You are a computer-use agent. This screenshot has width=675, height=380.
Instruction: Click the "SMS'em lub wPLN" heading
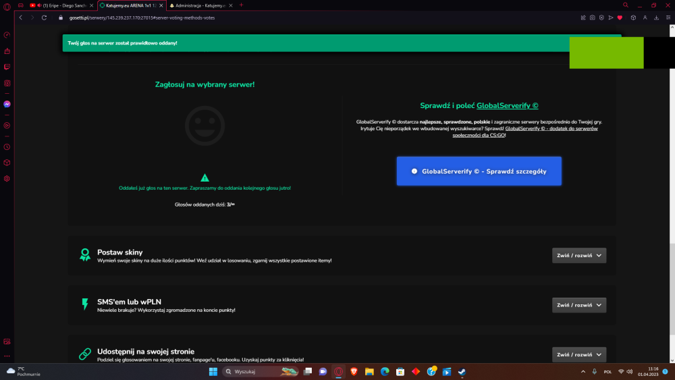click(129, 302)
